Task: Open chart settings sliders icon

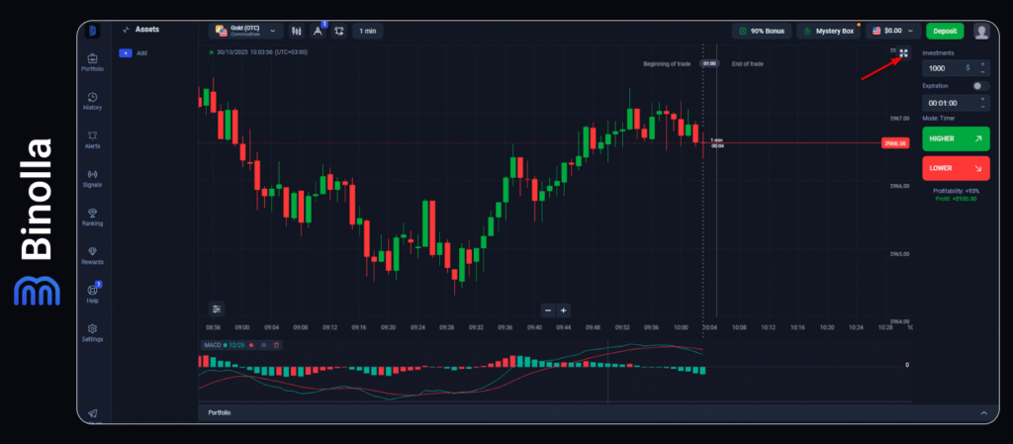Action: point(217,309)
